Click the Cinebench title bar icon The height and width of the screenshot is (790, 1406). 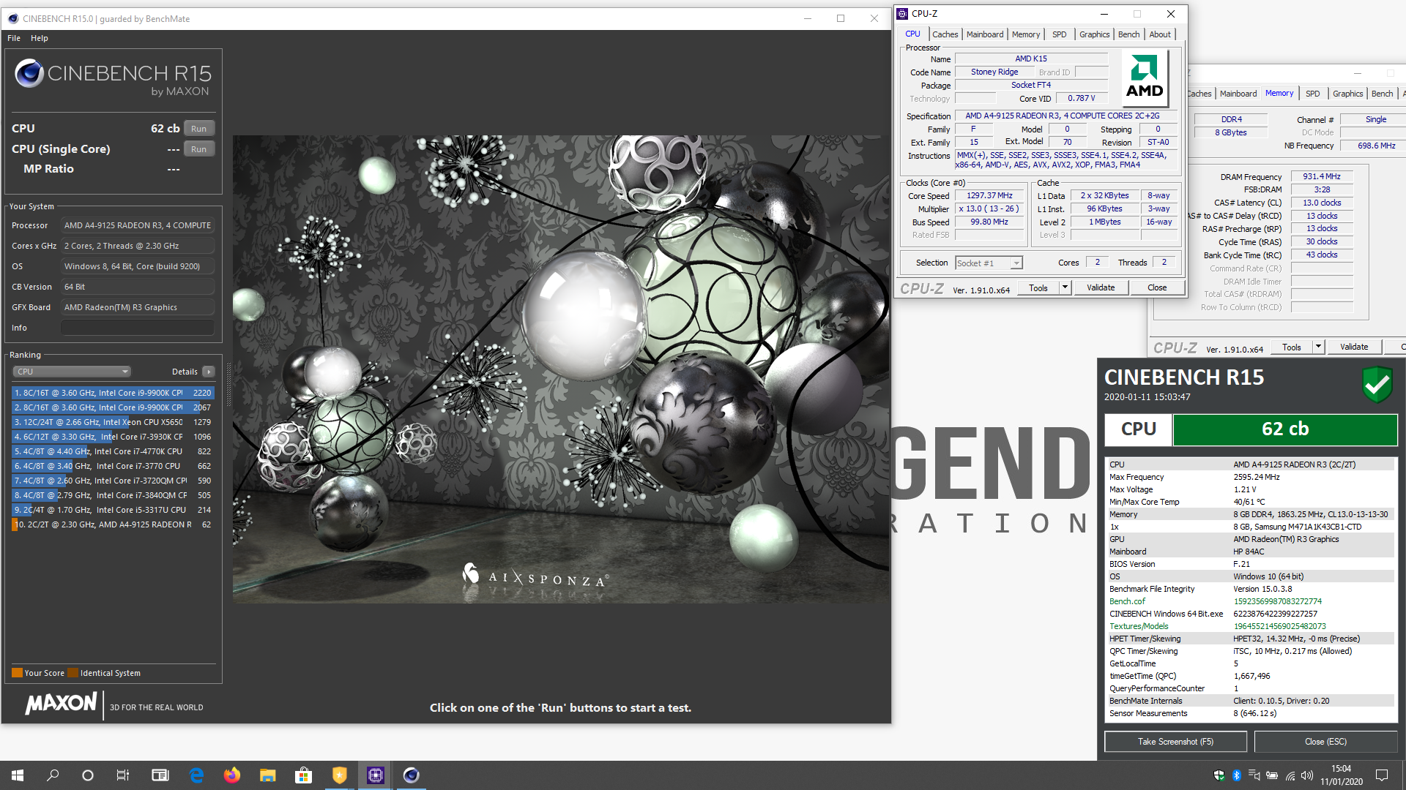(x=12, y=19)
